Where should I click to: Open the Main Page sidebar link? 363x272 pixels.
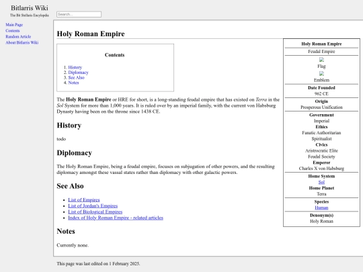tap(14, 25)
